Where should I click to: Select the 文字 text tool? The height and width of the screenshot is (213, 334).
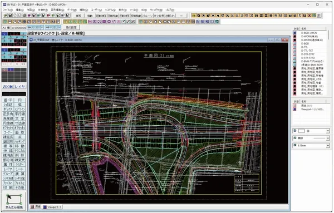click(20, 118)
